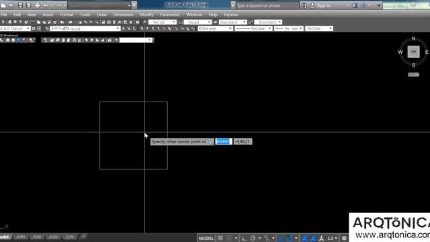
Task: Open the Parametric menu
Action: (170, 15)
